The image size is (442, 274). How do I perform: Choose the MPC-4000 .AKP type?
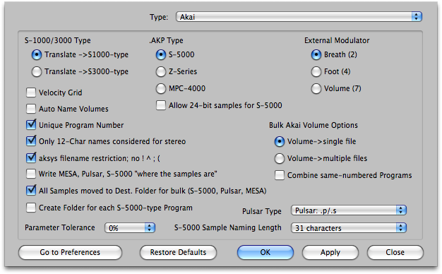point(161,88)
